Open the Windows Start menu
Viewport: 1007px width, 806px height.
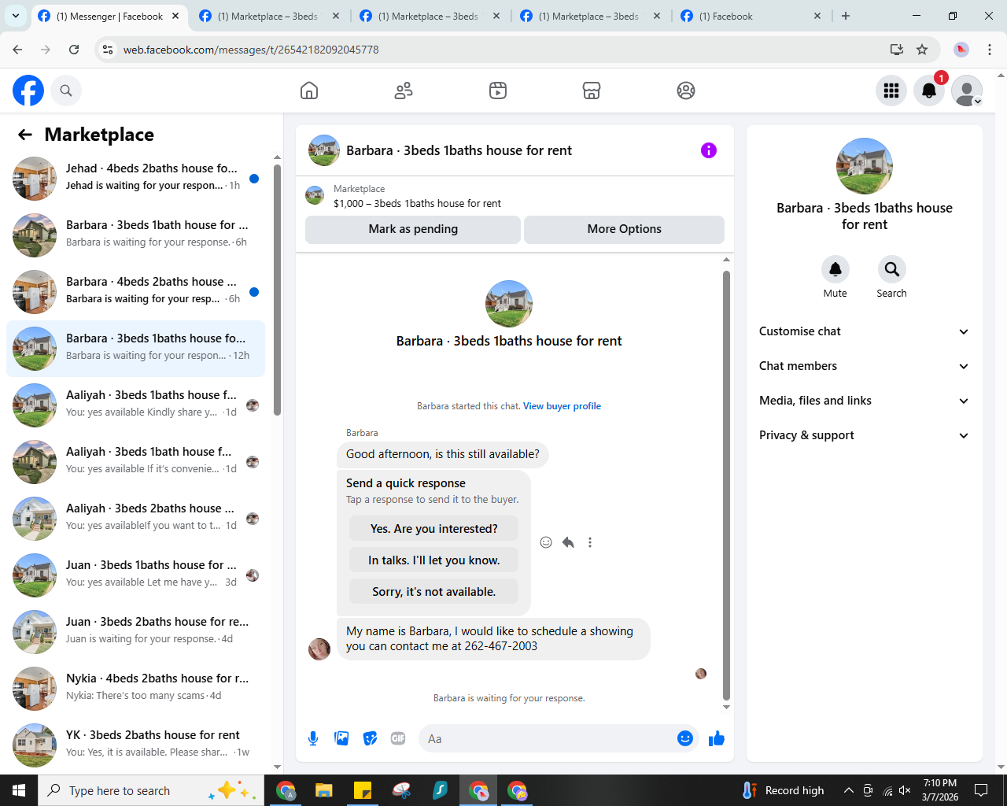pos(19,790)
